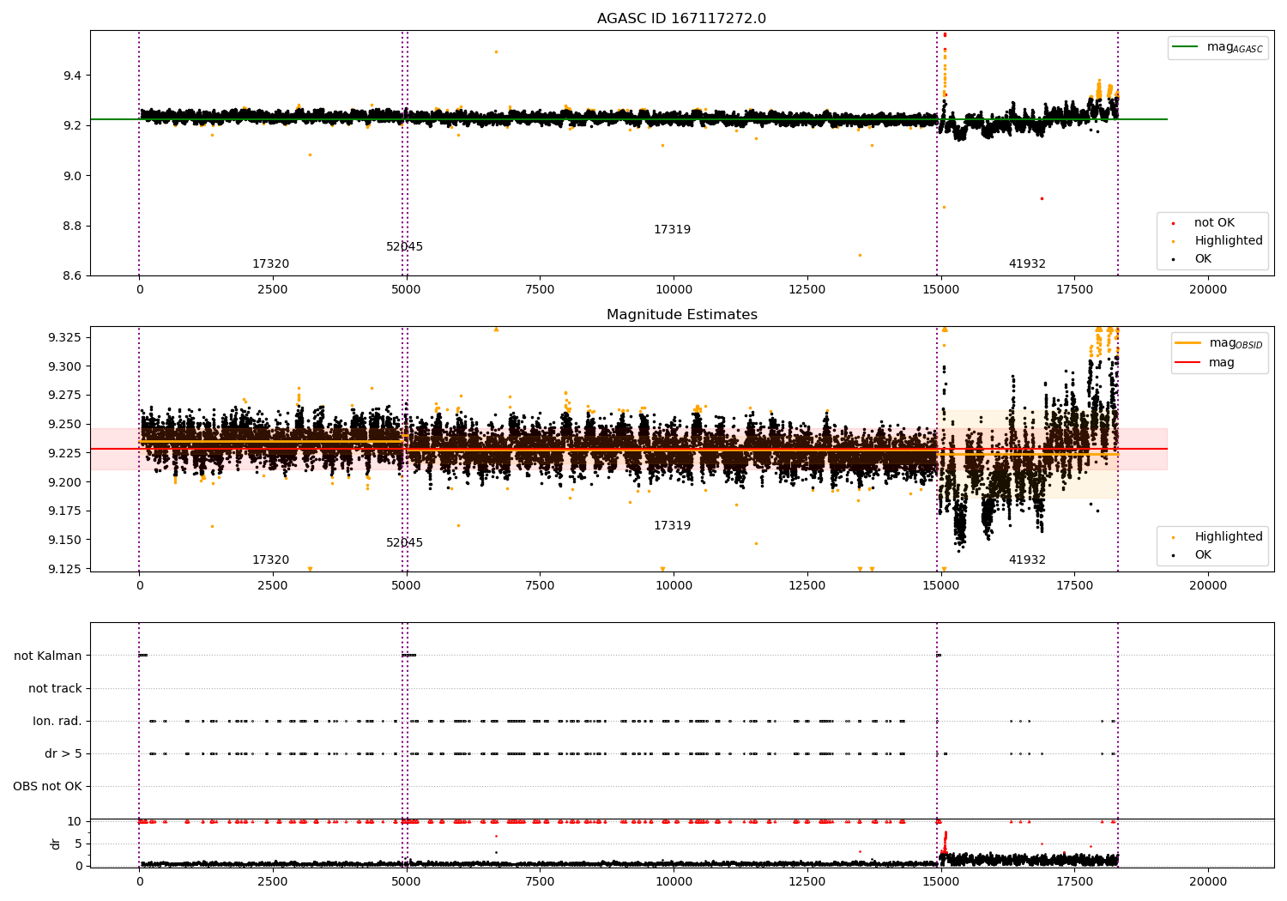Click the 15000 x-axis tick of bottom plot
The image size is (1287, 901).
coord(940,882)
